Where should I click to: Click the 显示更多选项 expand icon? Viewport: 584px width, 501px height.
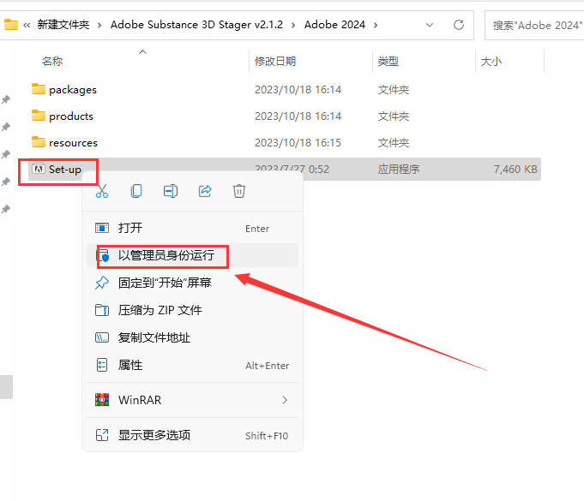click(102, 435)
